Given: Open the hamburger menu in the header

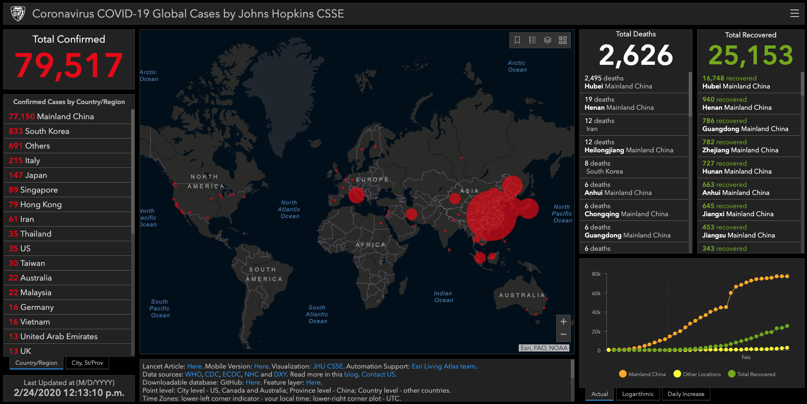Looking at the screenshot, I should point(795,14).
